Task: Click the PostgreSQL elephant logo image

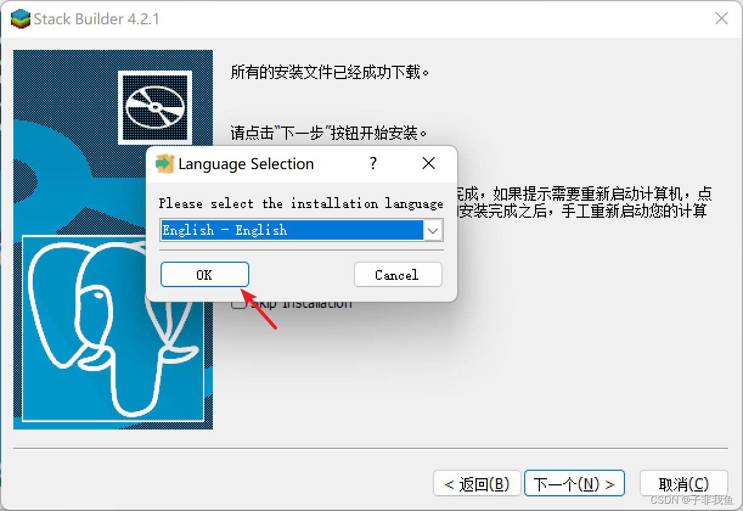Action: [x=113, y=328]
